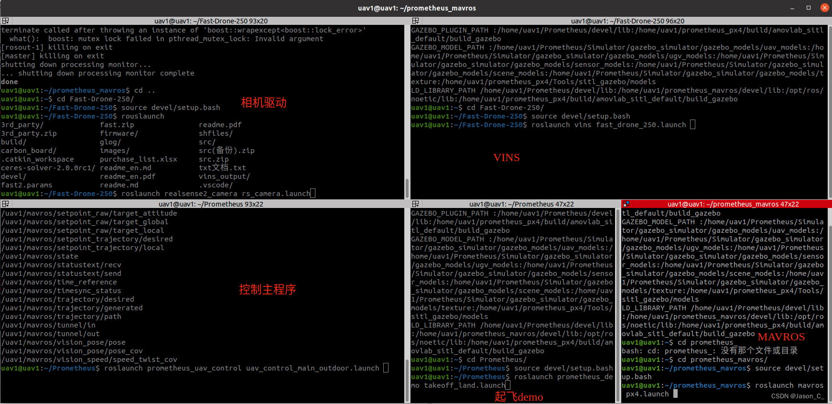
Task: Click the purchase_list.xlsx entry
Action: pos(139,159)
